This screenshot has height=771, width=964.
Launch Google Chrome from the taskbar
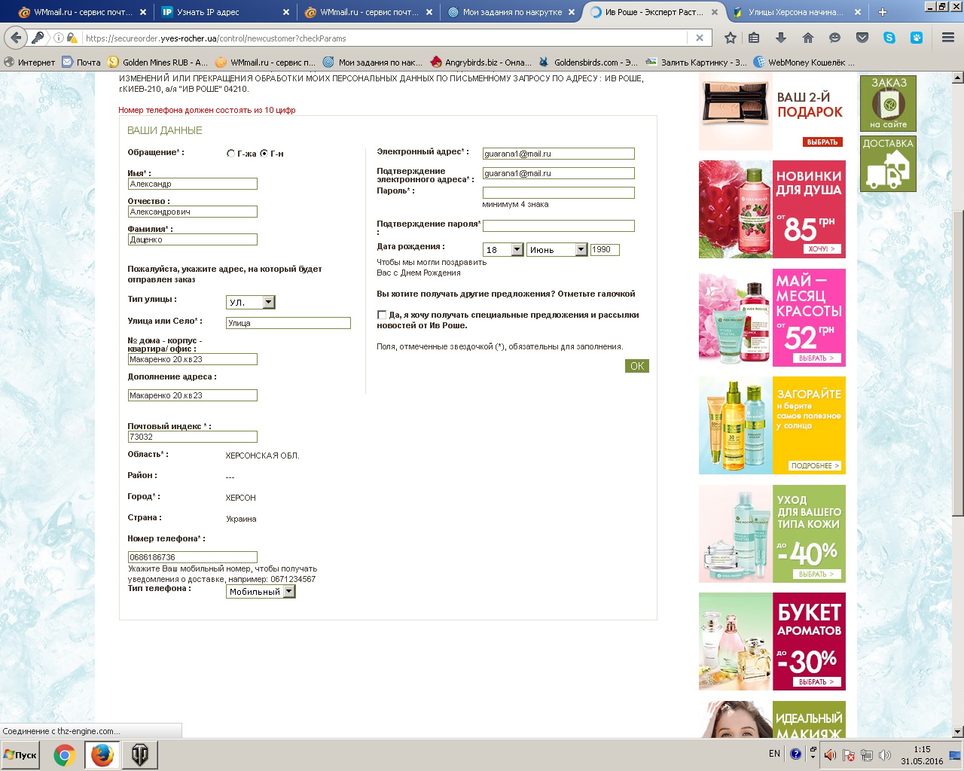(65, 755)
